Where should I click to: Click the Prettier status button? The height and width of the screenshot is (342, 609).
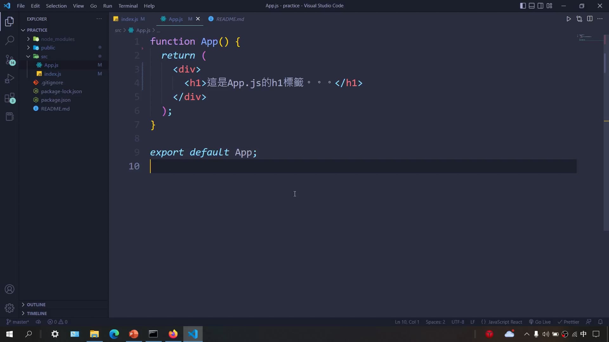coord(568,322)
